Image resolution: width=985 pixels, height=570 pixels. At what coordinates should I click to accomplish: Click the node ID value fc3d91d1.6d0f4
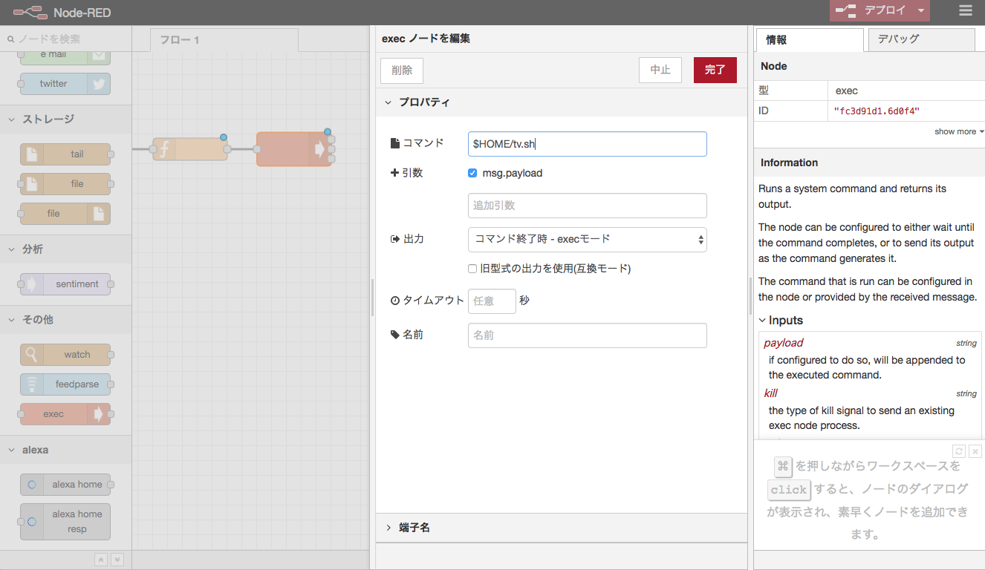[x=877, y=111]
